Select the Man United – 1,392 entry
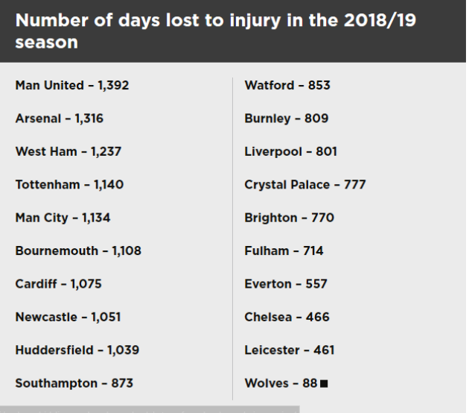469x413 pixels. (72, 86)
